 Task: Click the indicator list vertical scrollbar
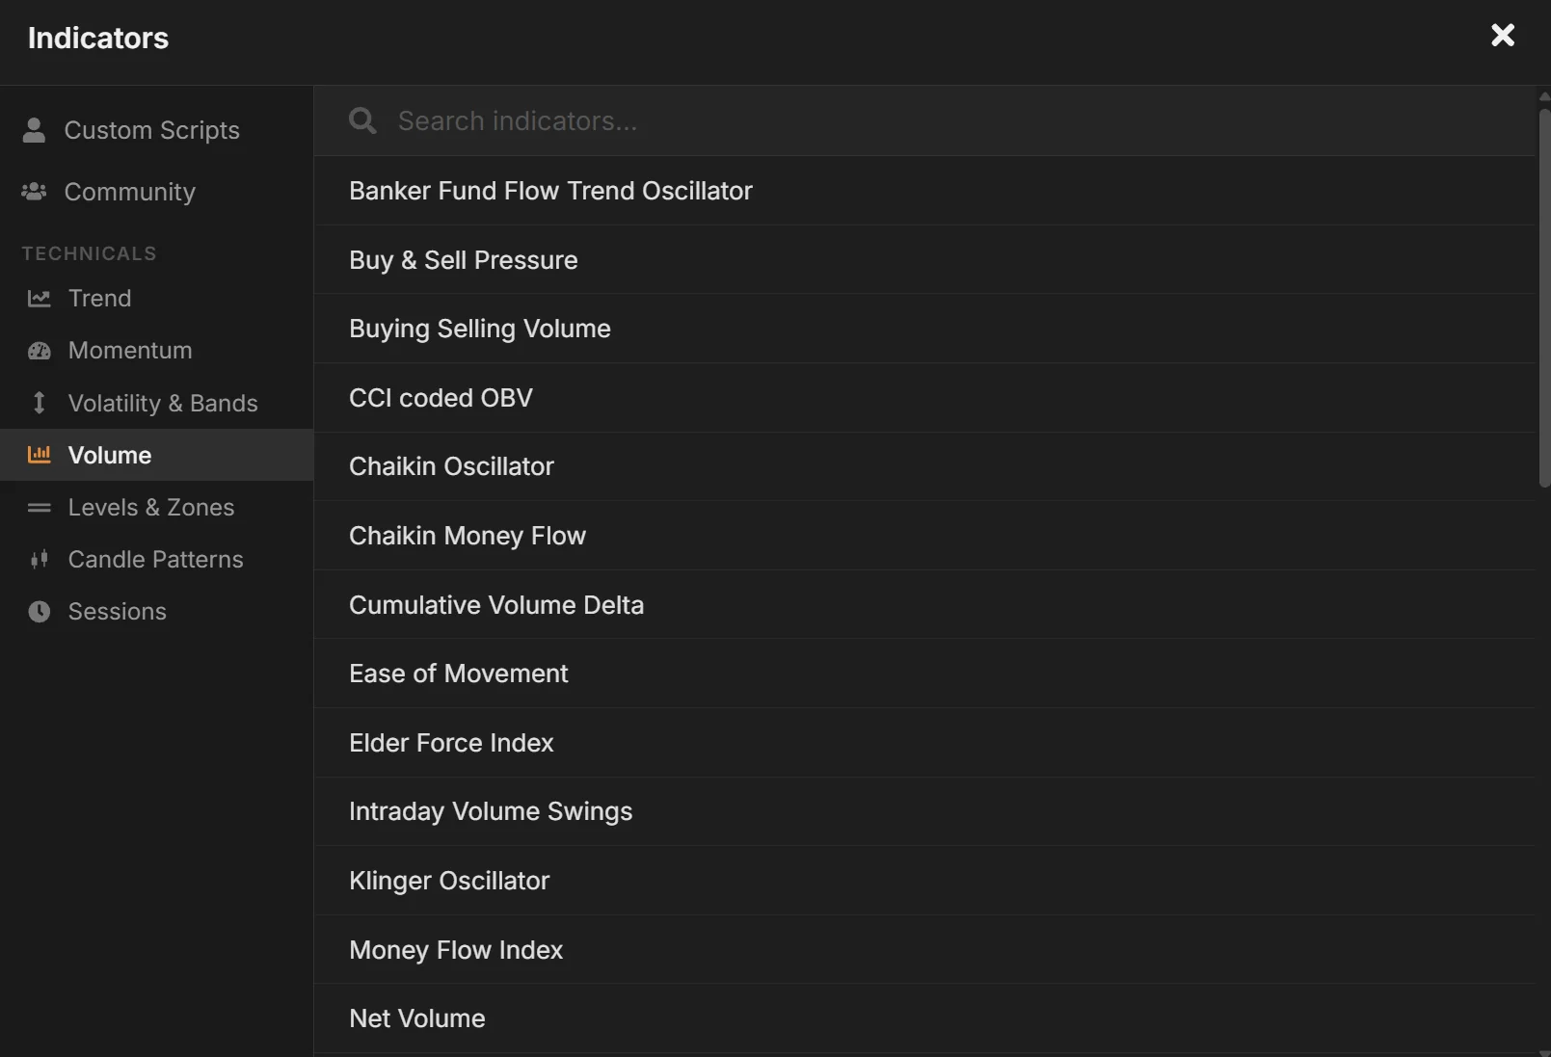1543,299
